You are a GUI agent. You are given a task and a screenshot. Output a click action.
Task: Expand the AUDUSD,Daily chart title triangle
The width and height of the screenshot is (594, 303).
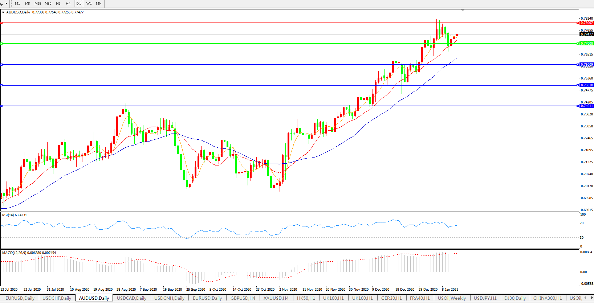[3, 12]
